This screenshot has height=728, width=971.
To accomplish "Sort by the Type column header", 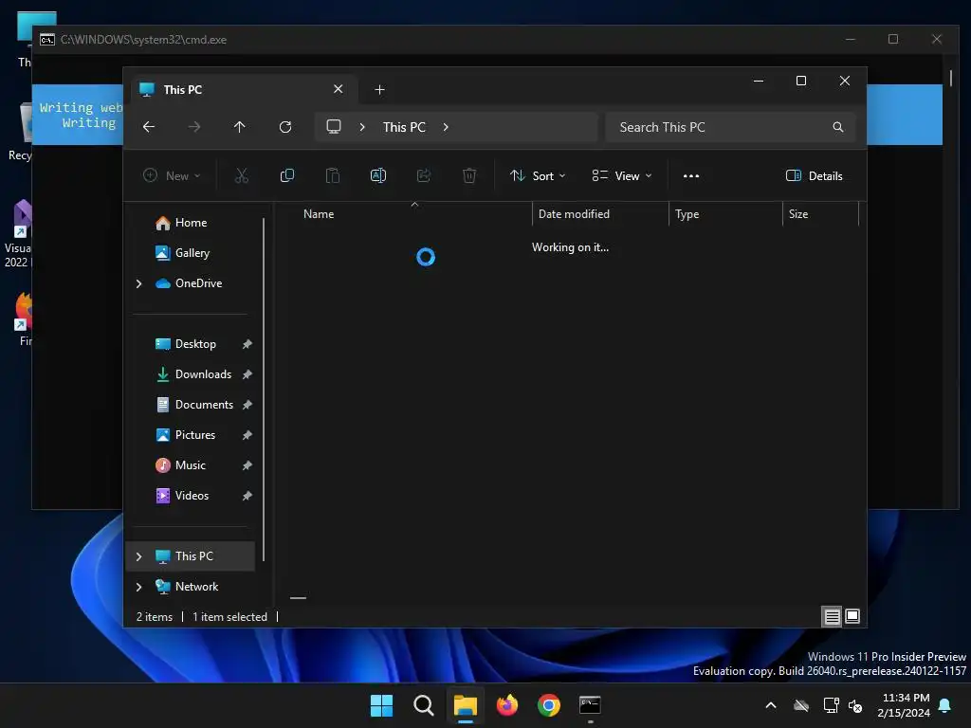I will tap(725, 214).
